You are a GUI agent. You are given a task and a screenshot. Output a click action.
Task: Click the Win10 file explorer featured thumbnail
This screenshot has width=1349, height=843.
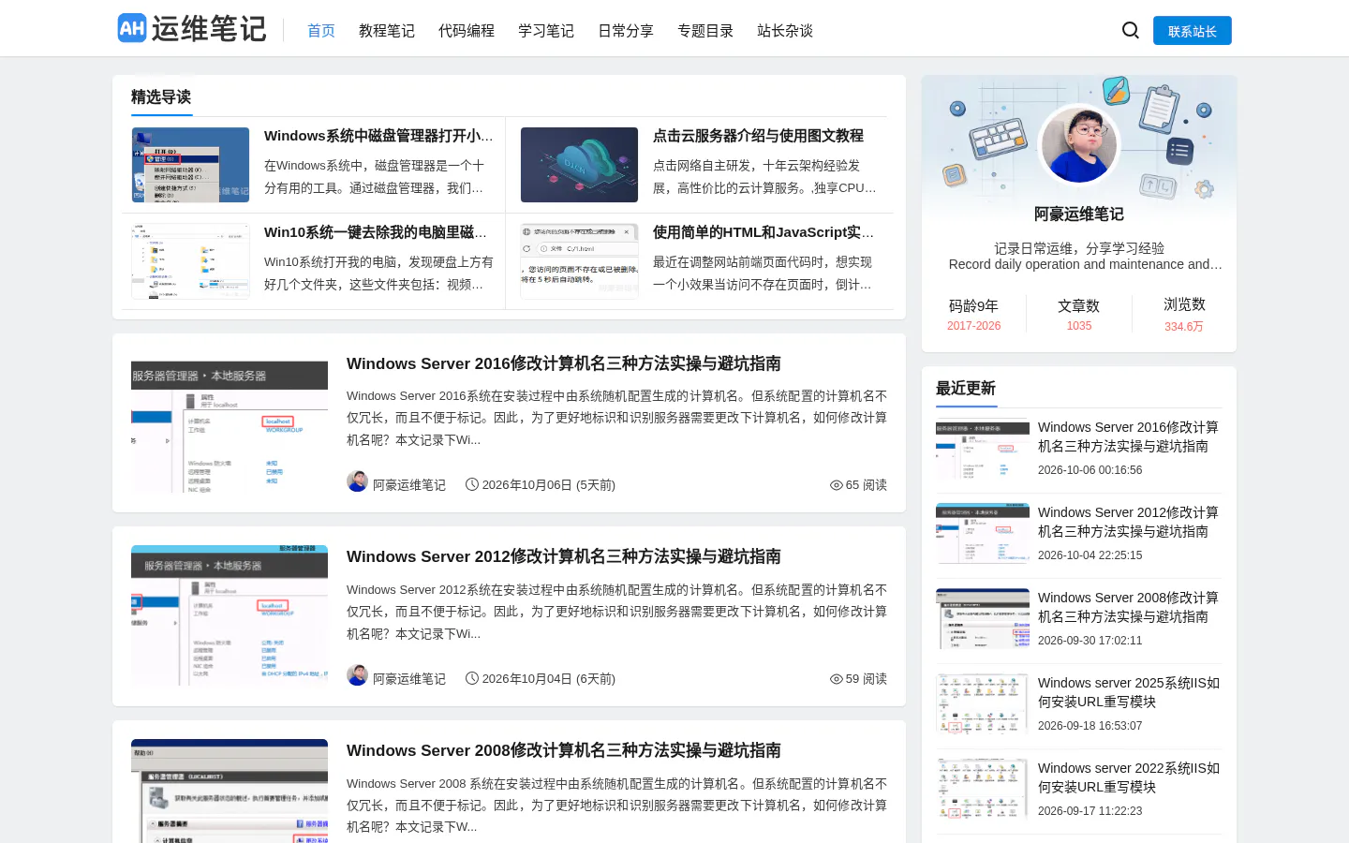(190, 261)
